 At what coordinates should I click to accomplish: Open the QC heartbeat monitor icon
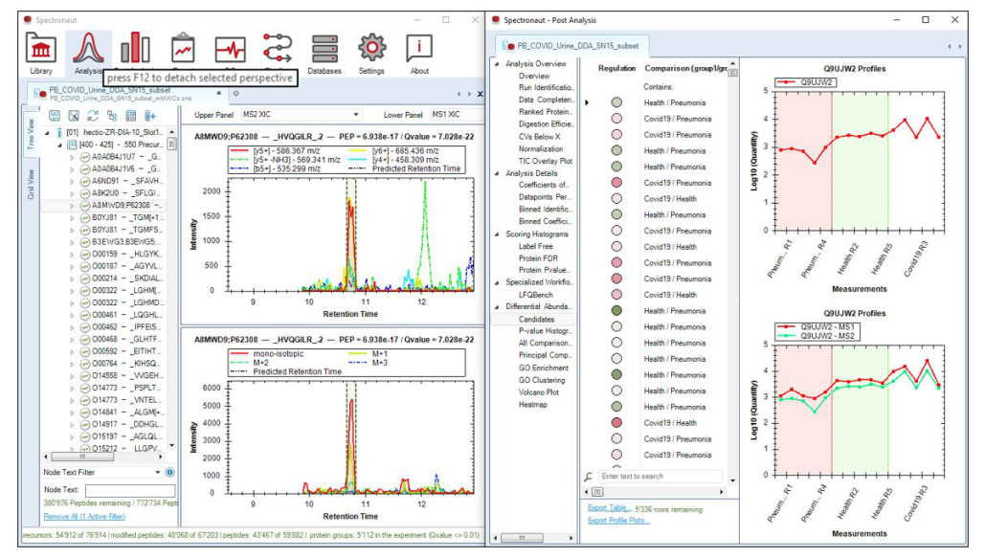tap(230, 49)
